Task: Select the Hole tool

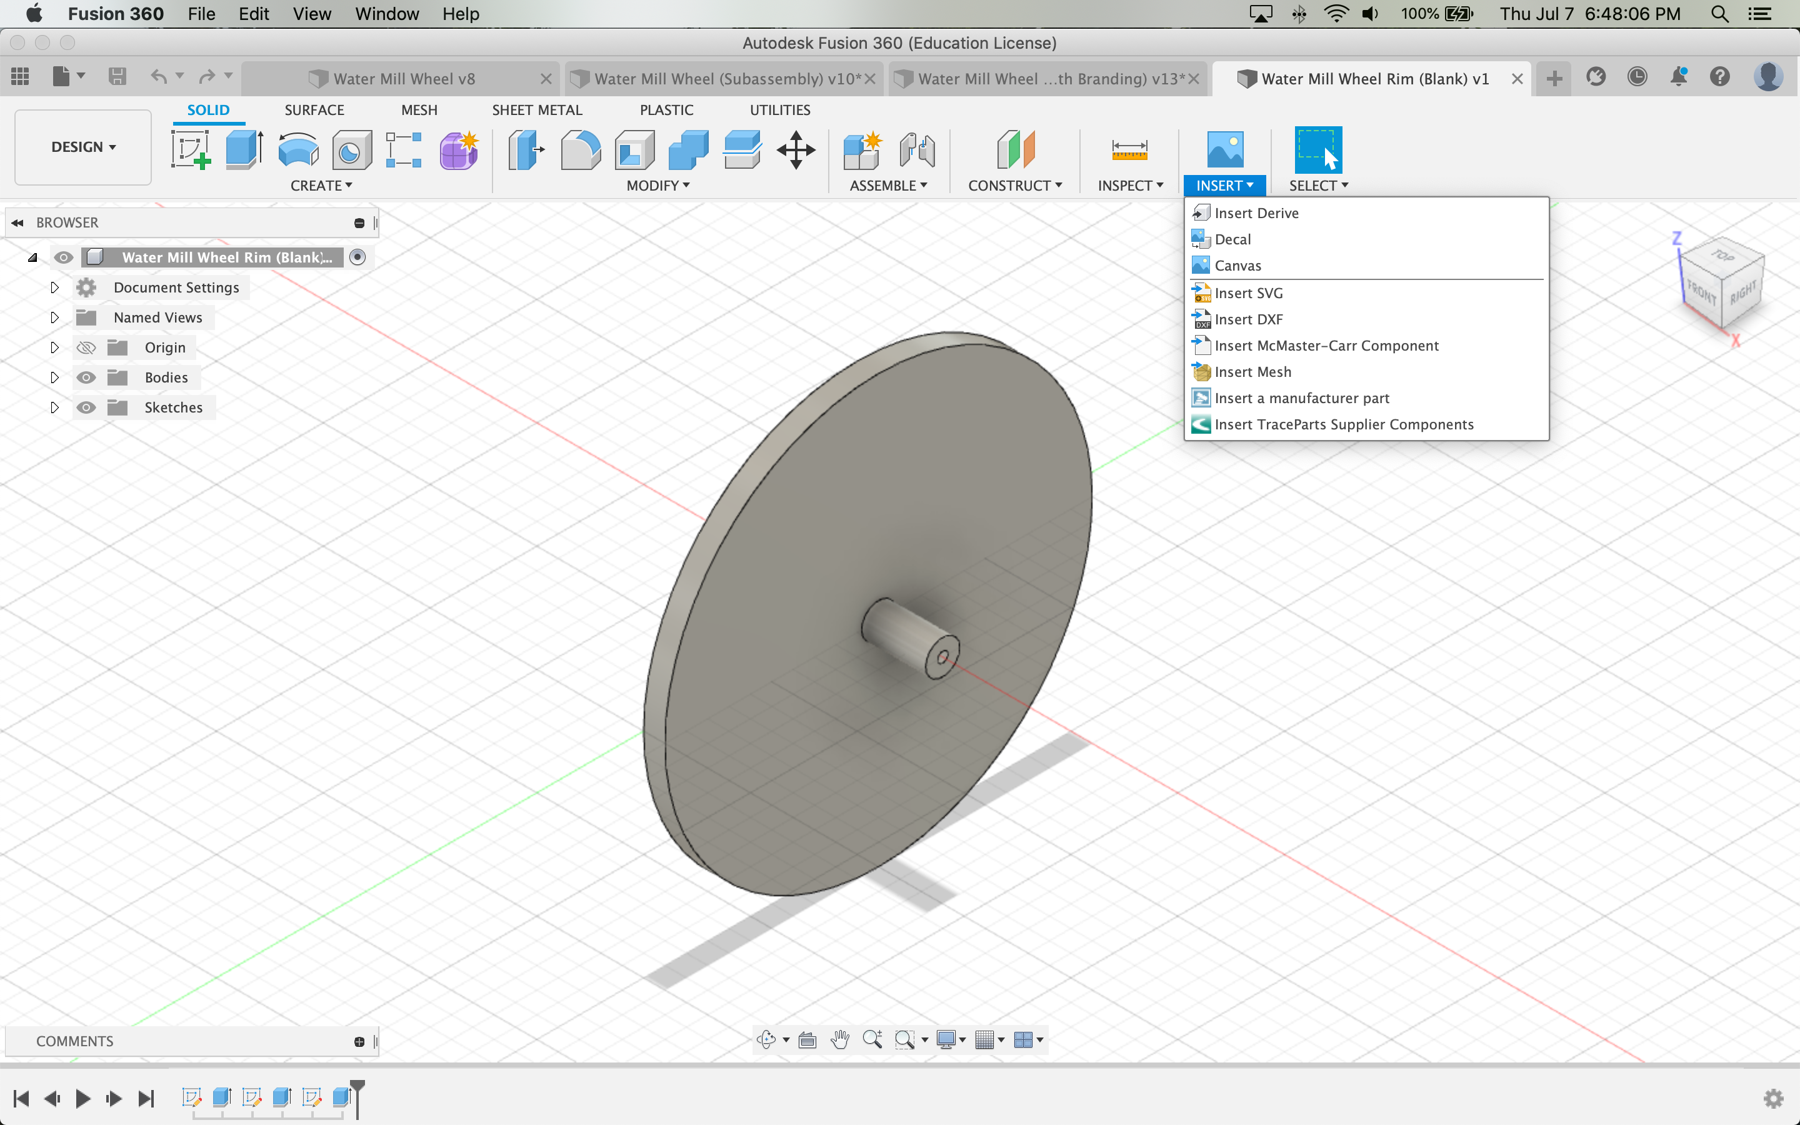Action: point(351,149)
